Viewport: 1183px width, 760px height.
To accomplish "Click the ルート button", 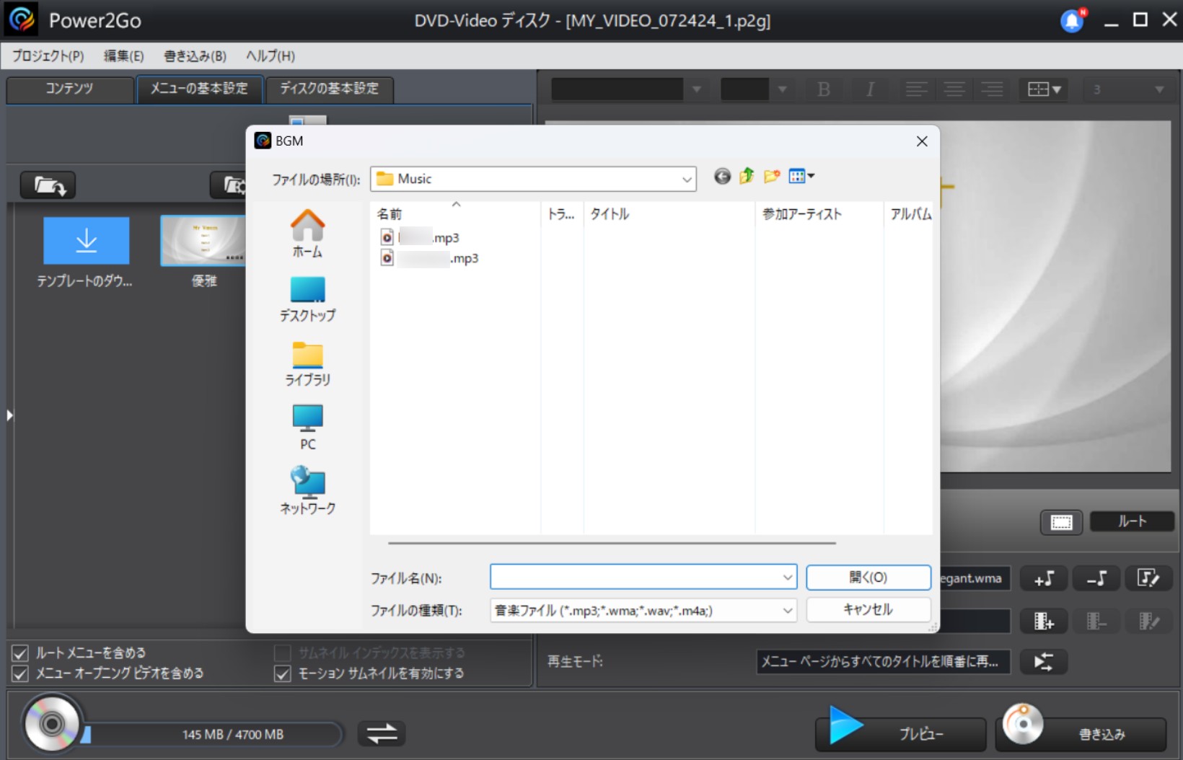I will [1132, 521].
